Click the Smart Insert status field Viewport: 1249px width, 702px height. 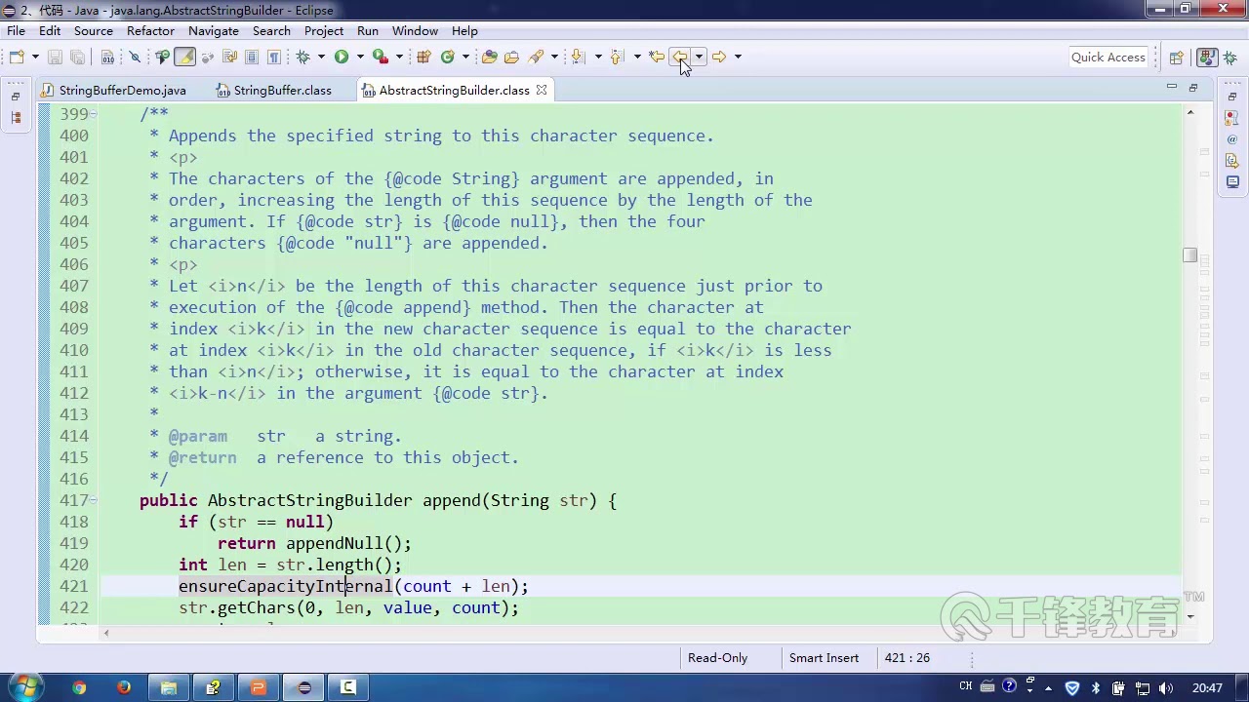tap(825, 658)
